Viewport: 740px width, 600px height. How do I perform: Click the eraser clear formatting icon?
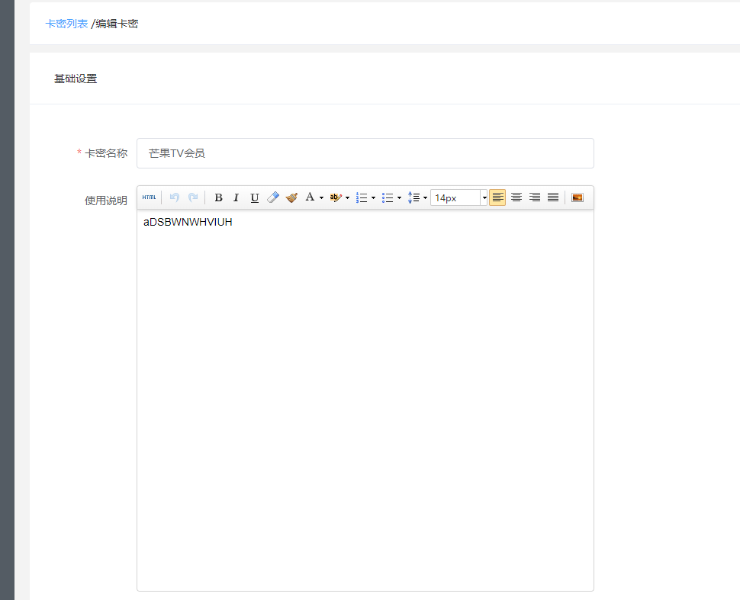tap(273, 197)
